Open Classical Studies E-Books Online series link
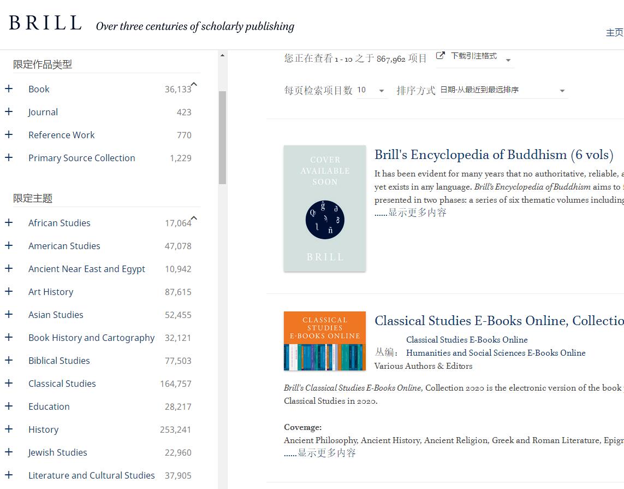 tap(467, 340)
